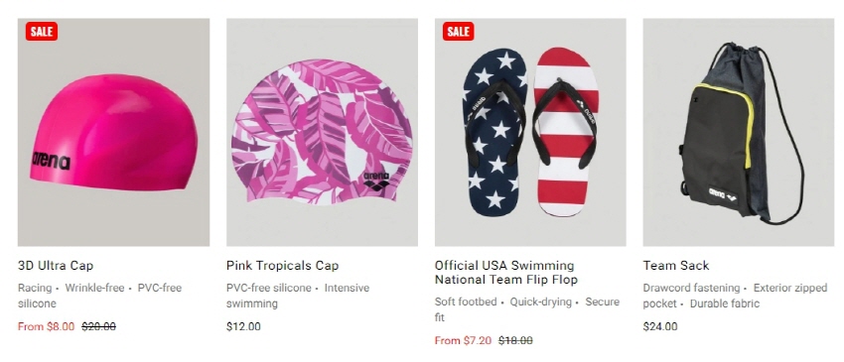The width and height of the screenshot is (844, 362).
Task: Open the USA flip flop product image
Action: tap(530, 132)
